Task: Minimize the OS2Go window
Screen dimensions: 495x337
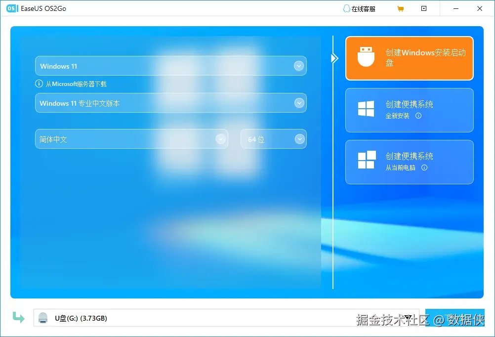Action: (x=456, y=8)
